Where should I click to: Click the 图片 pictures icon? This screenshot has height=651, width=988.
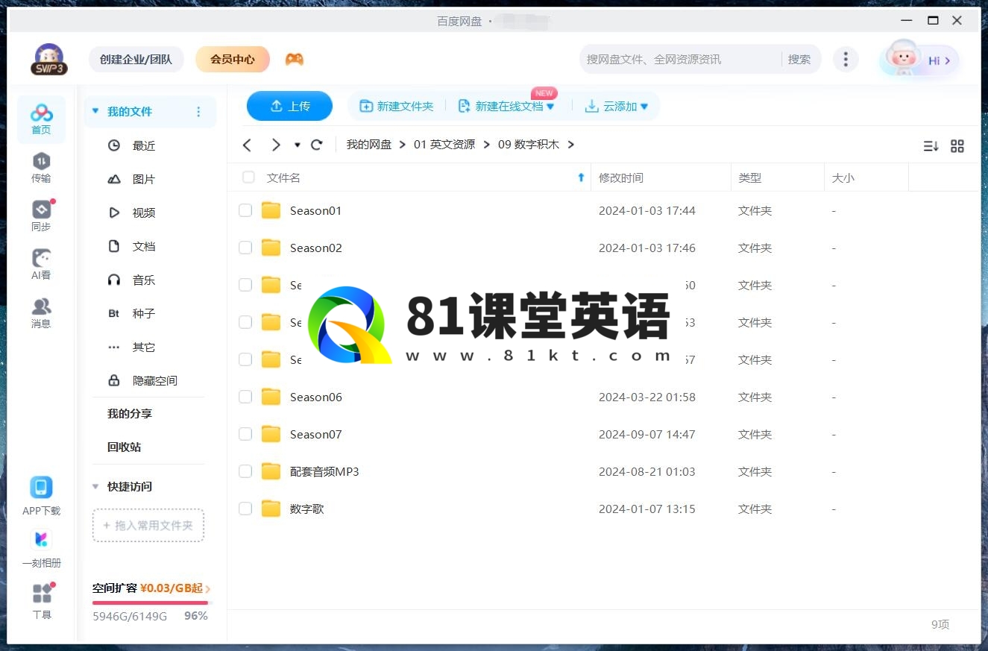[x=114, y=179]
